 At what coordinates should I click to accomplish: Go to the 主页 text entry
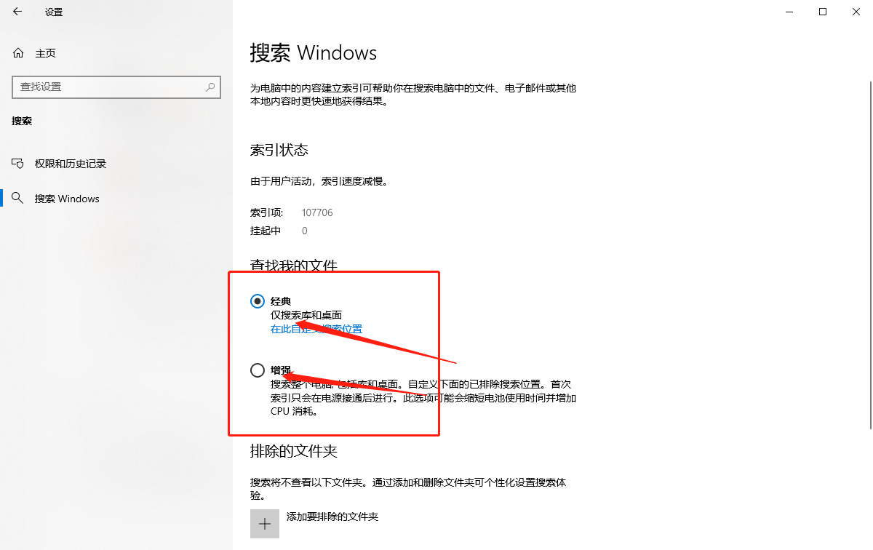click(45, 53)
